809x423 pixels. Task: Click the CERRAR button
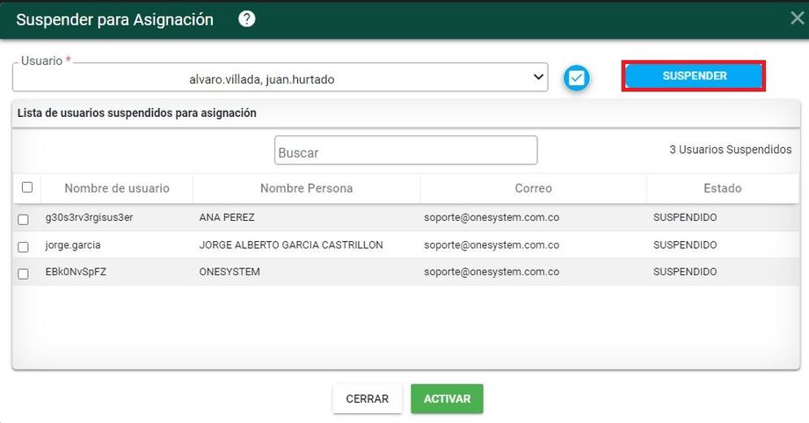[367, 398]
